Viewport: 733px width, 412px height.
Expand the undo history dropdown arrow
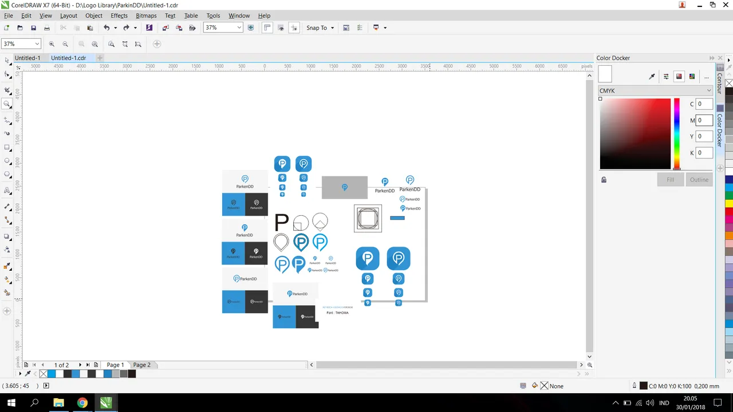115,27
